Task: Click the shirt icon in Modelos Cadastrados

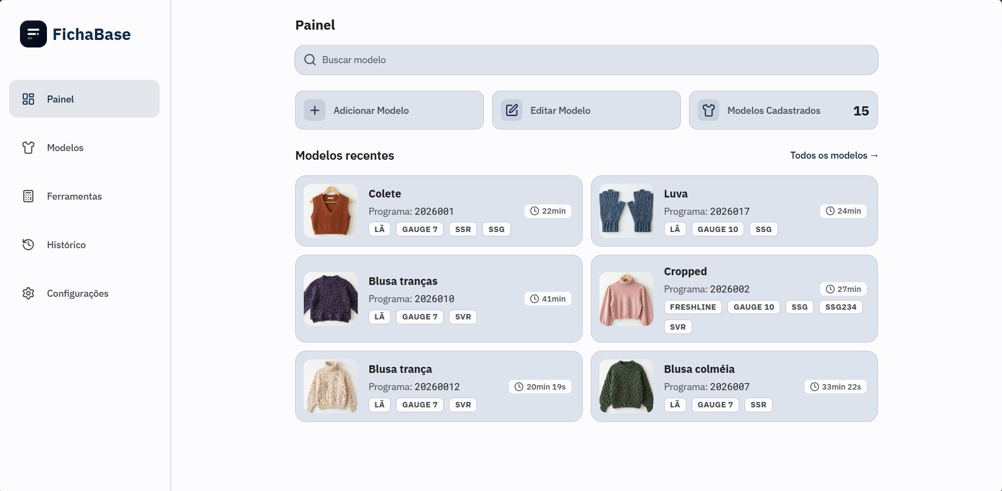Action: click(x=708, y=110)
